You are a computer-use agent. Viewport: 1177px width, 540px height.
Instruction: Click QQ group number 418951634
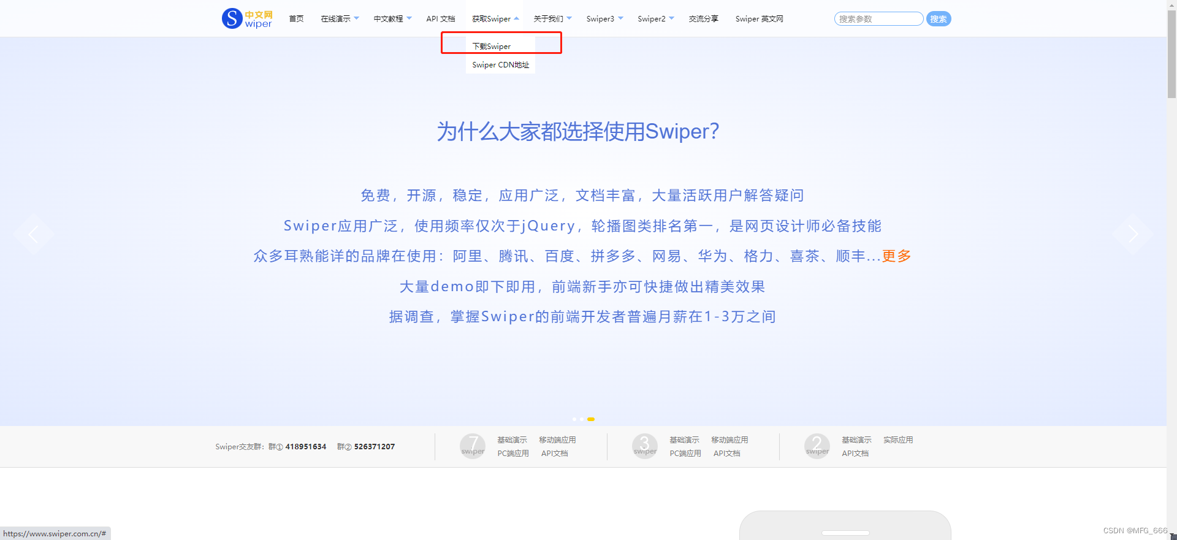pyautogui.click(x=306, y=447)
